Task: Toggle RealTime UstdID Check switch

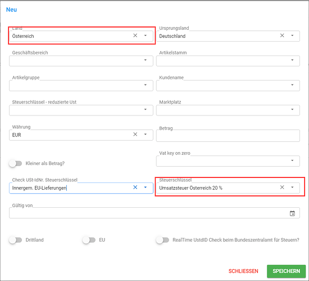Action: [162, 240]
